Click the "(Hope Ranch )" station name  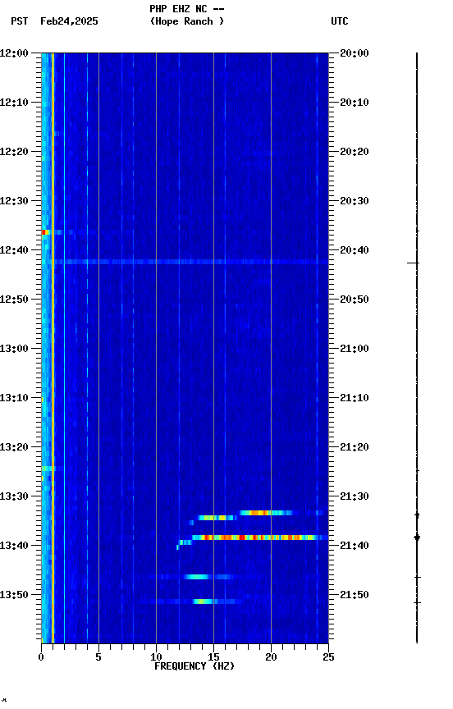(187, 21)
